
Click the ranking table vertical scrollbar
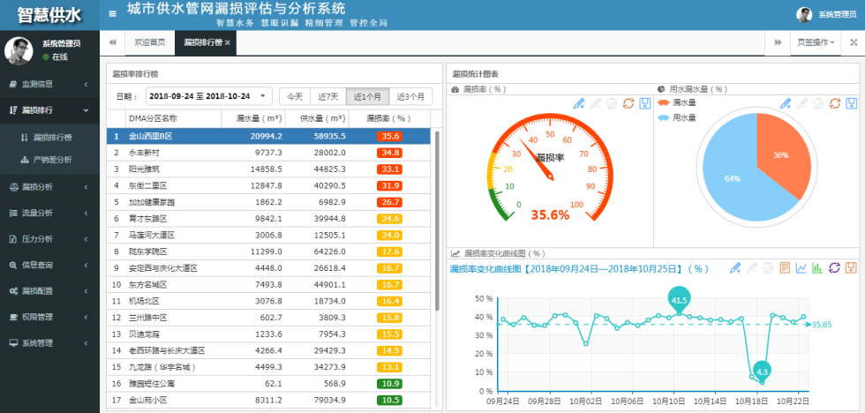coord(438,221)
